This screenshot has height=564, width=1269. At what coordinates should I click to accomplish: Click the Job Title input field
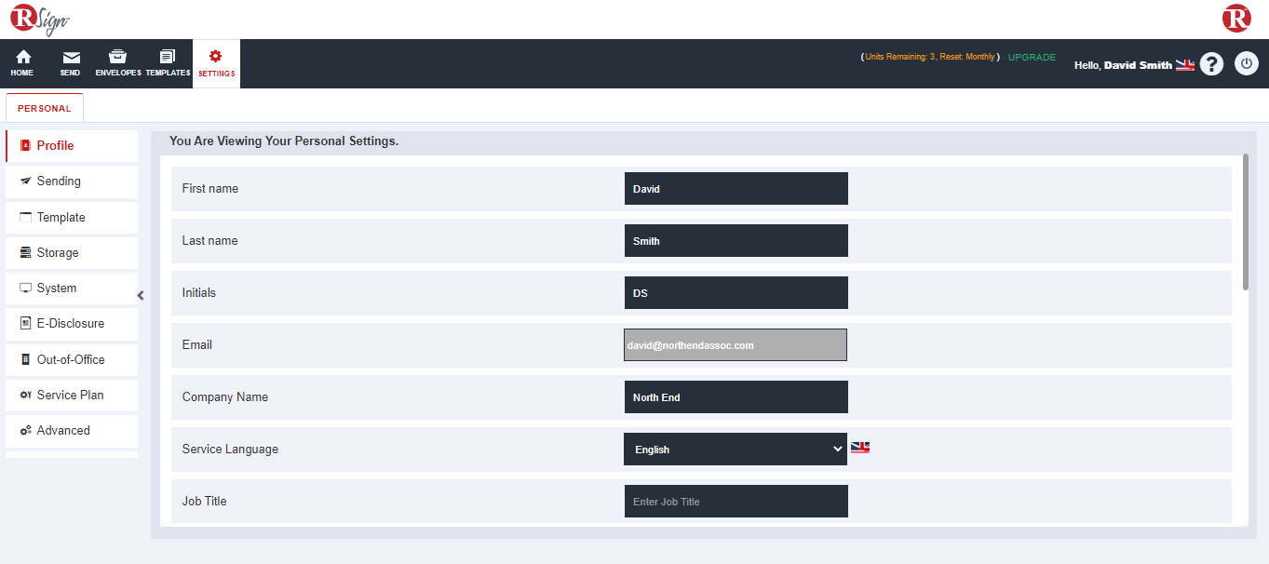736,502
